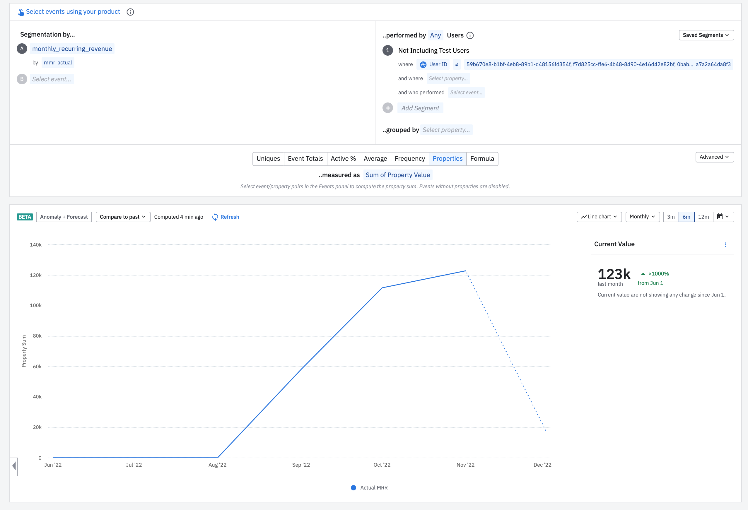This screenshot has height=510, width=748.
Task: Expand the Advanced dropdown
Action: pyautogui.click(x=714, y=157)
